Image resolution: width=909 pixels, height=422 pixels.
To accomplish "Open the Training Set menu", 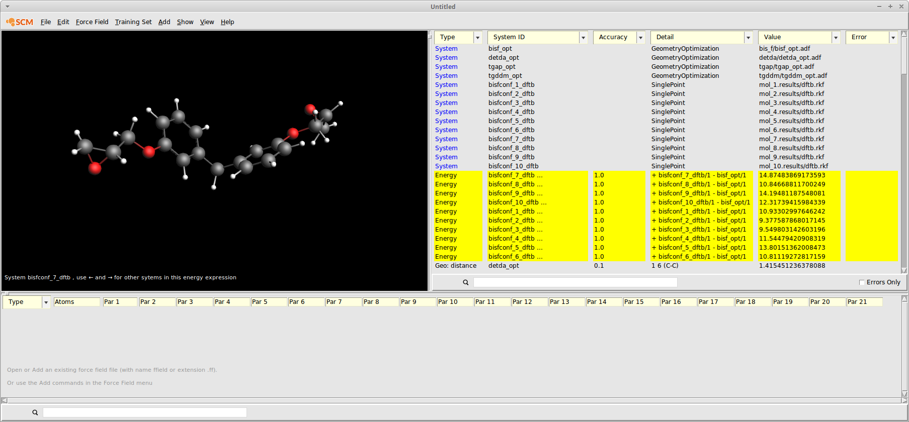I will [133, 22].
